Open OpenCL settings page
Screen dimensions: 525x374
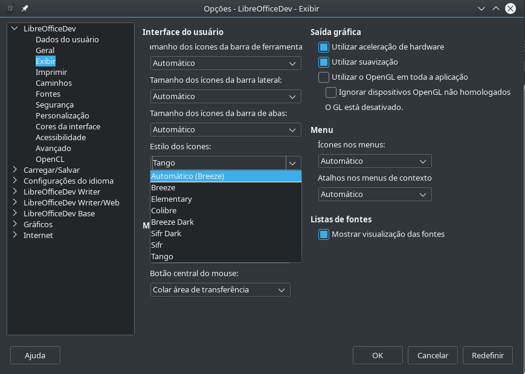50,159
